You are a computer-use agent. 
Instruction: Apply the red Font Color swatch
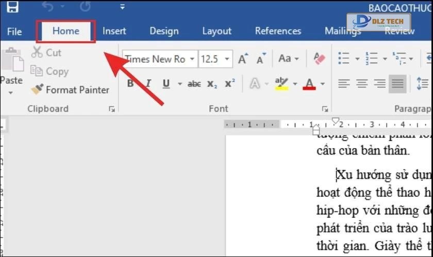tap(309, 83)
